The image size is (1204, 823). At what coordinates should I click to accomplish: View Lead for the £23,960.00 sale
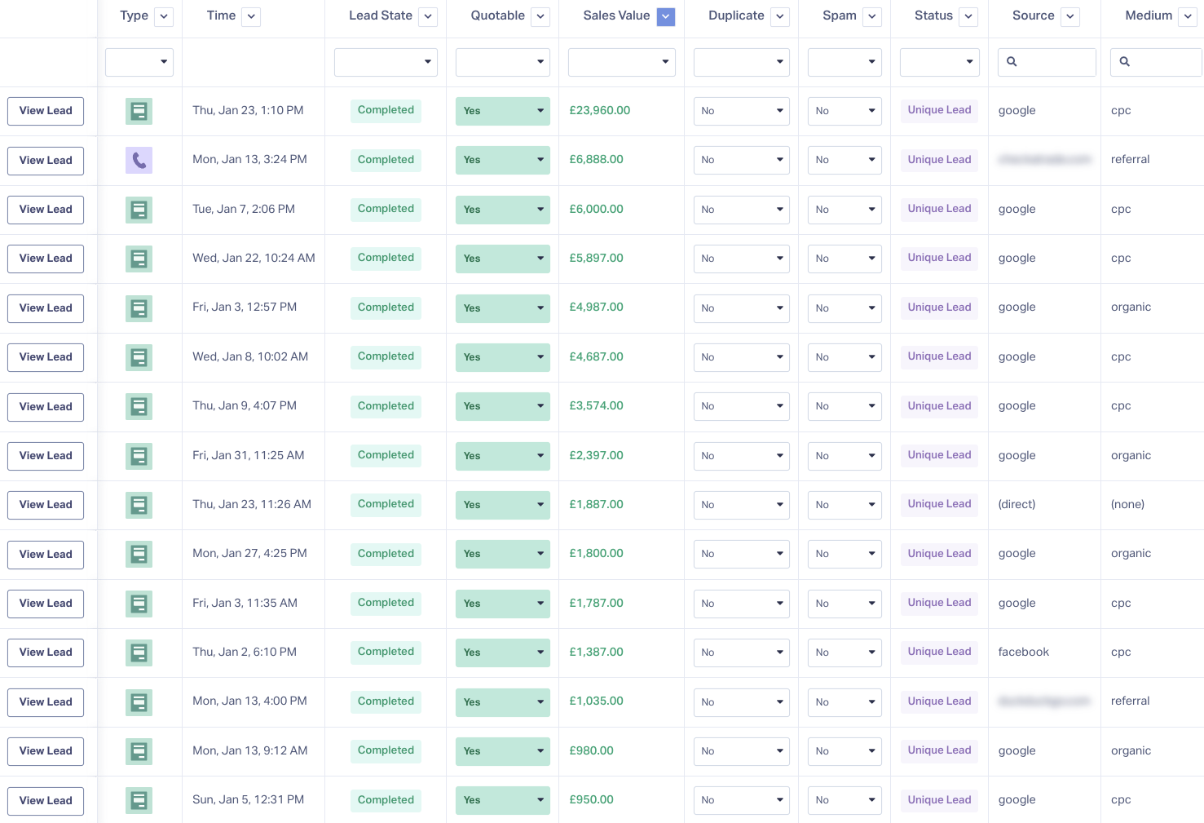[x=46, y=111]
